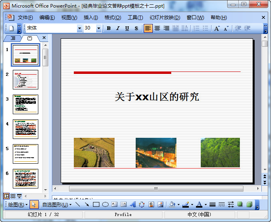Switch to the Outline tab
This screenshot has width=271, height=222.
[13, 38]
